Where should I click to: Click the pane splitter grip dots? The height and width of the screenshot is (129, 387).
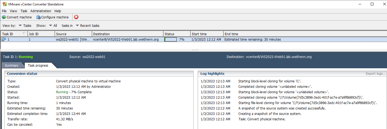pos(195,50)
